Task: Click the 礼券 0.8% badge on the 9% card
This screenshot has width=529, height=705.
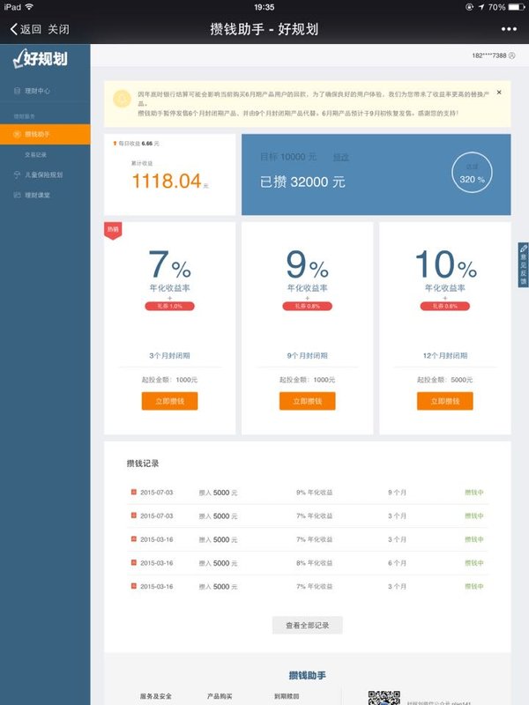Action: (307, 306)
